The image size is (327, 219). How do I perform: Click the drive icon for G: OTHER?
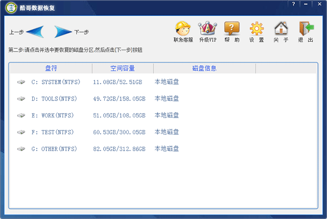(x=21, y=149)
